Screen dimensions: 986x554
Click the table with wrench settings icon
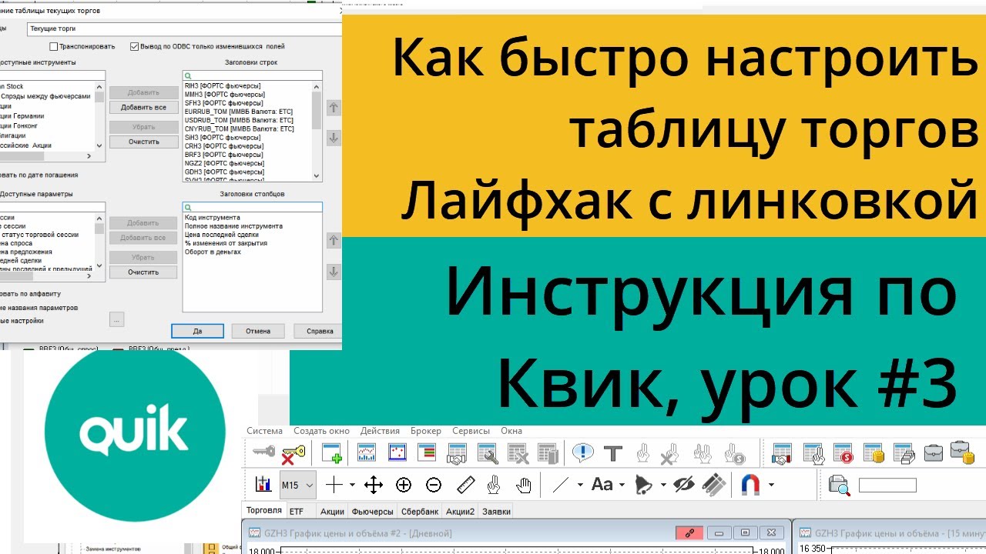tap(487, 453)
